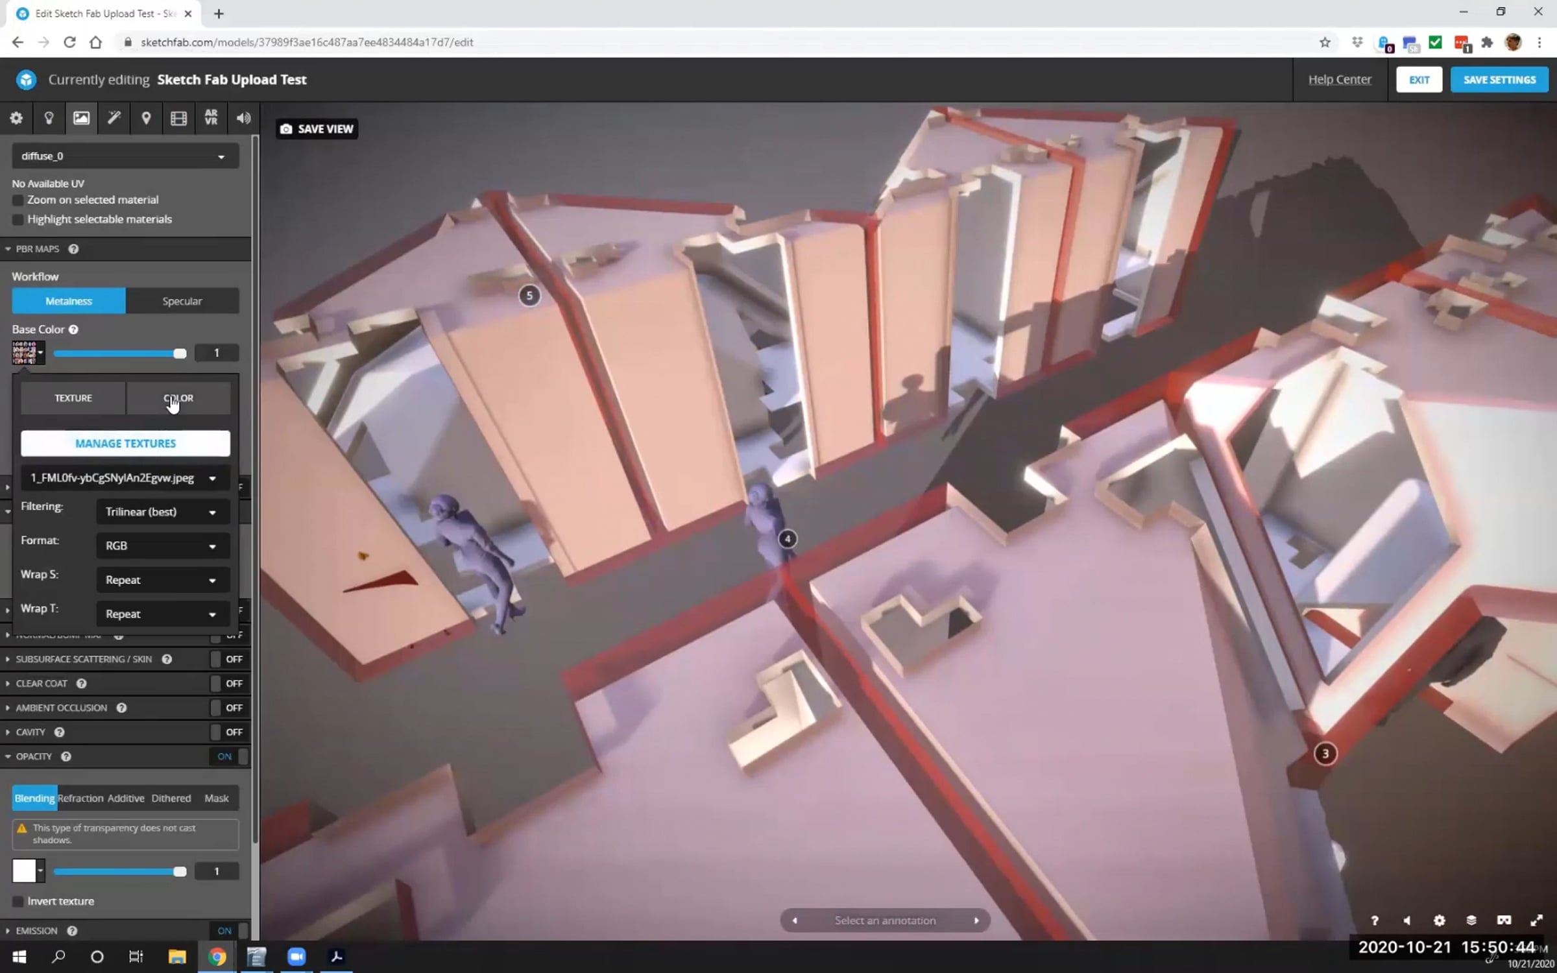Open the Filtering Trilinear dropdown
Image resolution: width=1557 pixels, height=973 pixels.
(x=162, y=512)
